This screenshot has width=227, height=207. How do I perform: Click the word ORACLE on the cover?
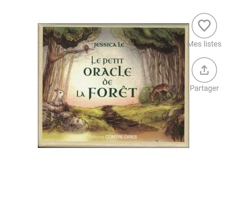tap(108, 72)
